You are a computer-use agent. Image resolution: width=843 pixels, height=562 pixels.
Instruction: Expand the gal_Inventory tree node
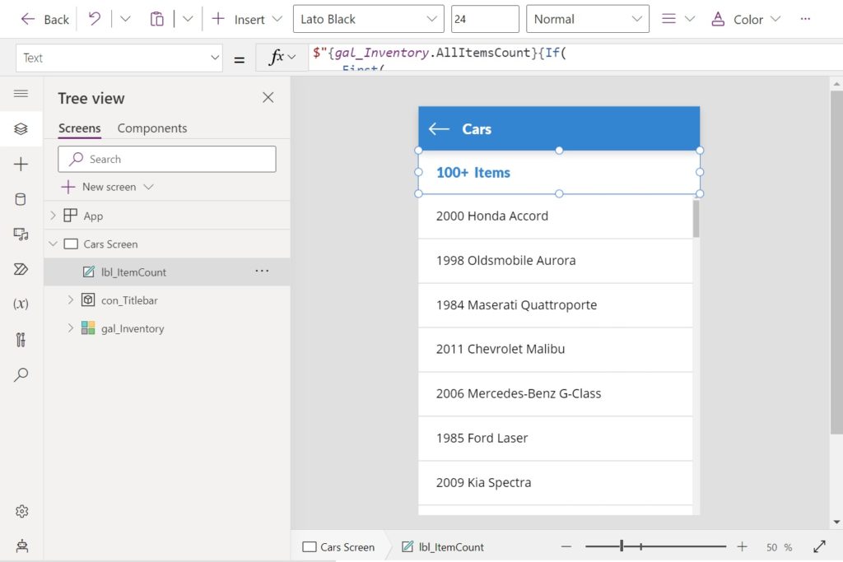71,327
